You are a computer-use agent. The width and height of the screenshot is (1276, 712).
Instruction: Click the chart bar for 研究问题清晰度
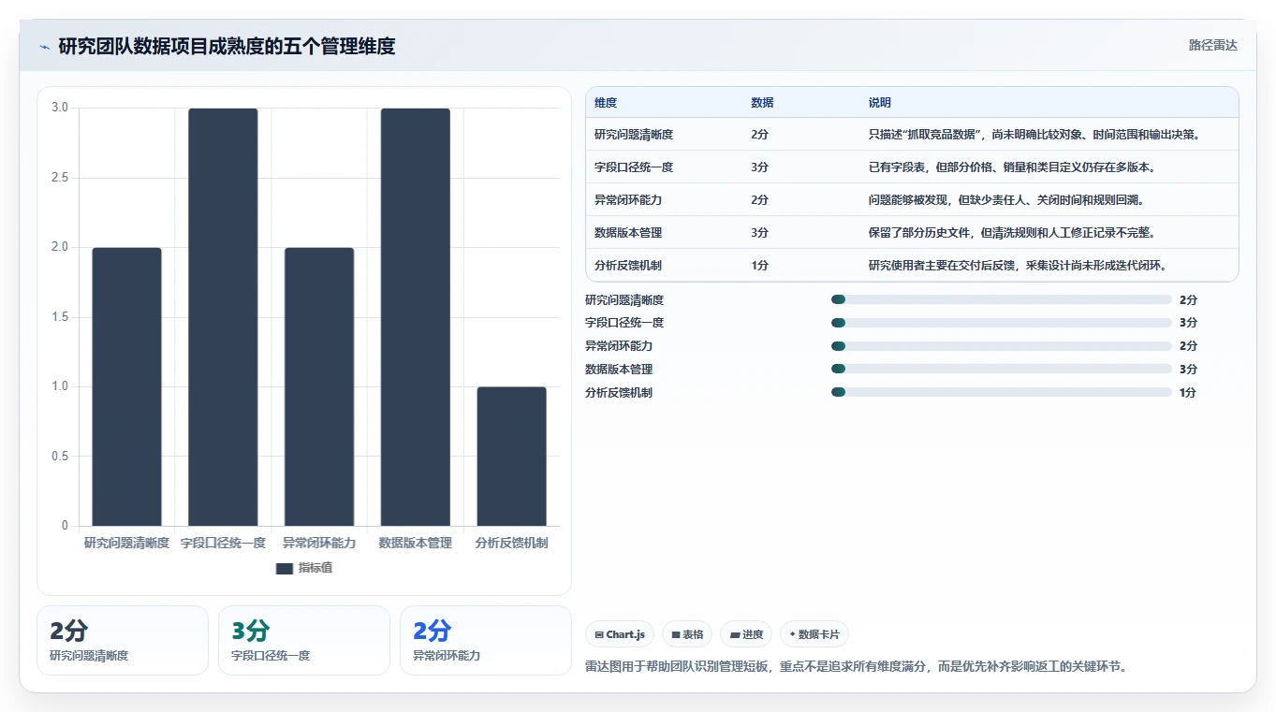pyautogui.click(x=126, y=386)
